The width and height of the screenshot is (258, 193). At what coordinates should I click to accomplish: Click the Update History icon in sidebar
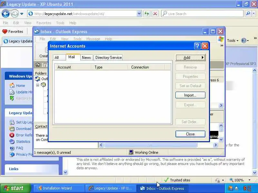click(x=12, y=92)
